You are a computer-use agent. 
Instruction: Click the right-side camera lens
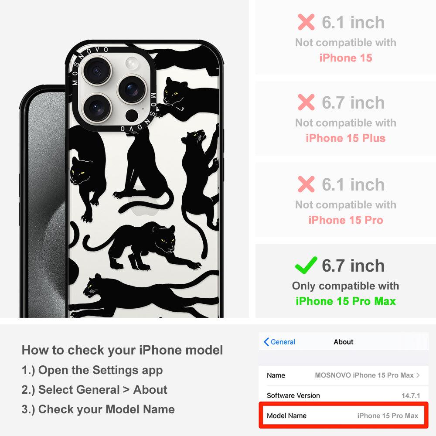[132, 89]
